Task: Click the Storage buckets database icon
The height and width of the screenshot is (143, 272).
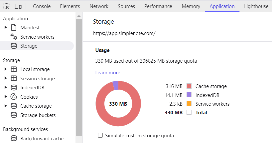Action: point(14,115)
